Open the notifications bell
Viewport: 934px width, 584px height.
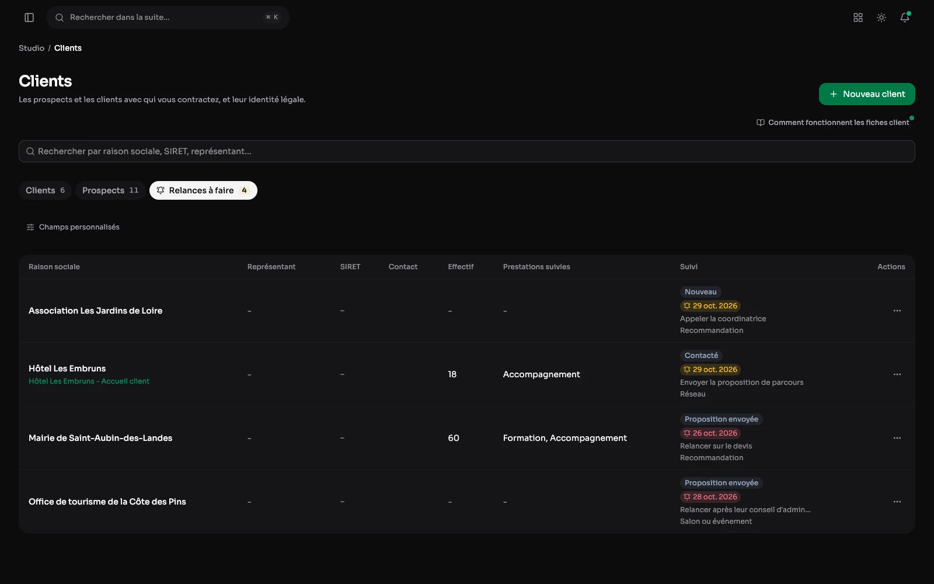(x=905, y=18)
